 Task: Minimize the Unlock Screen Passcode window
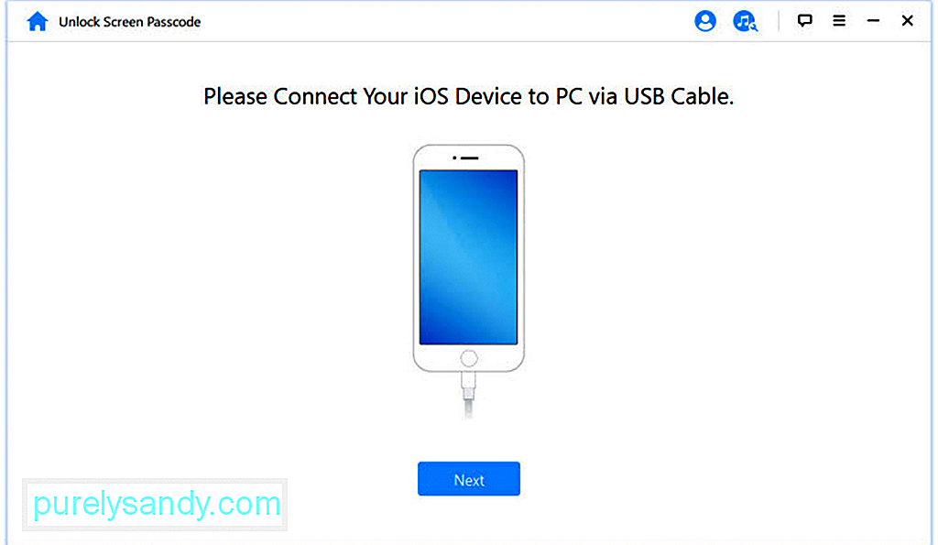coord(873,21)
